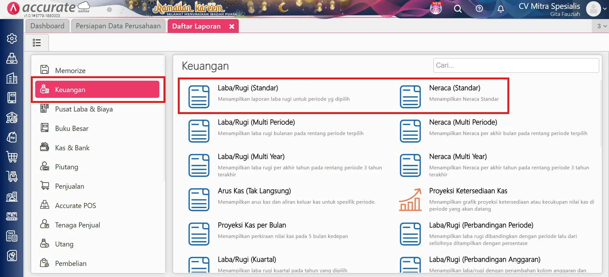
Task: Open Proyeksi Ketersediaan Kas chart icon
Action: (x=410, y=199)
